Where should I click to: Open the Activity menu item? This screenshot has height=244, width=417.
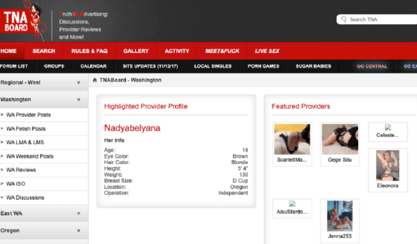click(177, 51)
